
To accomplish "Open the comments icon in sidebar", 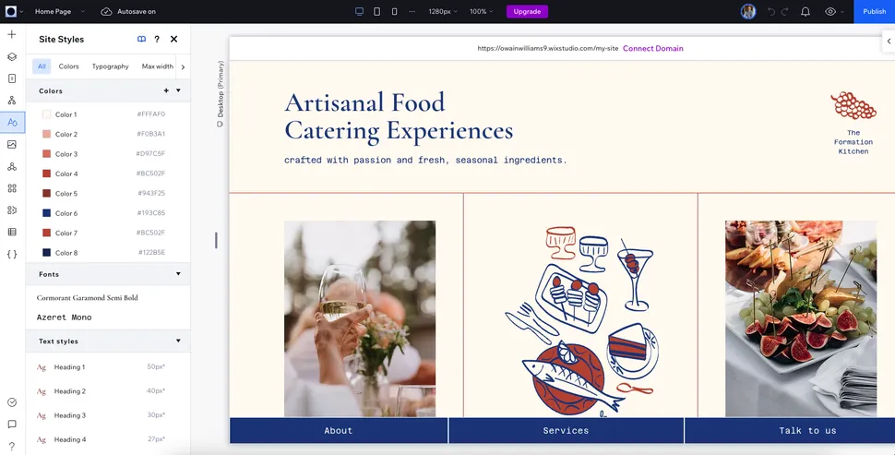I will tap(12, 425).
